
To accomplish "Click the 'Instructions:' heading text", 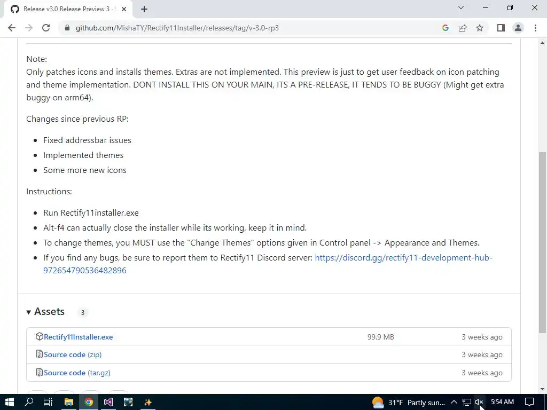I will click(49, 192).
